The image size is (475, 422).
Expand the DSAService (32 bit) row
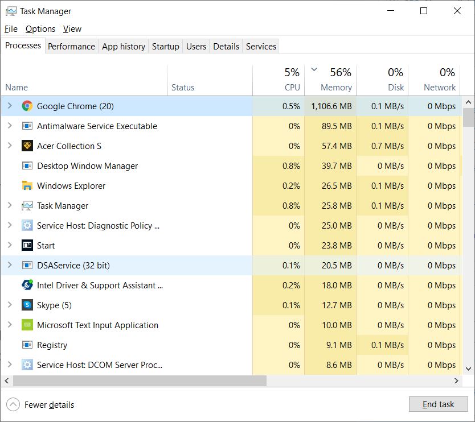(10, 265)
